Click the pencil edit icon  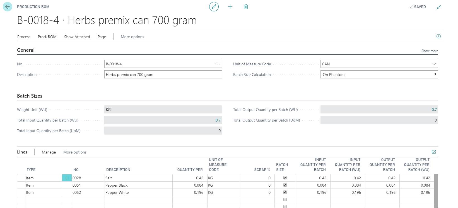coord(214,7)
